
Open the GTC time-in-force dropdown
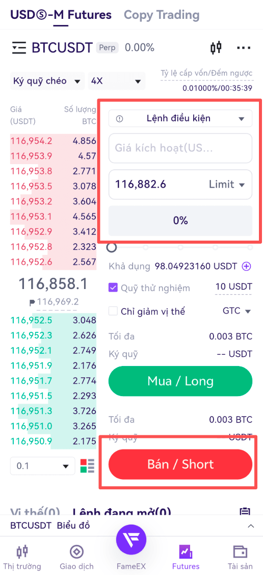pyautogui.click(x=236, y=311)
